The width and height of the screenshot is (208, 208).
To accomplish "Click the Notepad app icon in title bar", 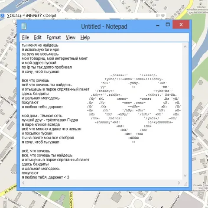I will (24, 26).
